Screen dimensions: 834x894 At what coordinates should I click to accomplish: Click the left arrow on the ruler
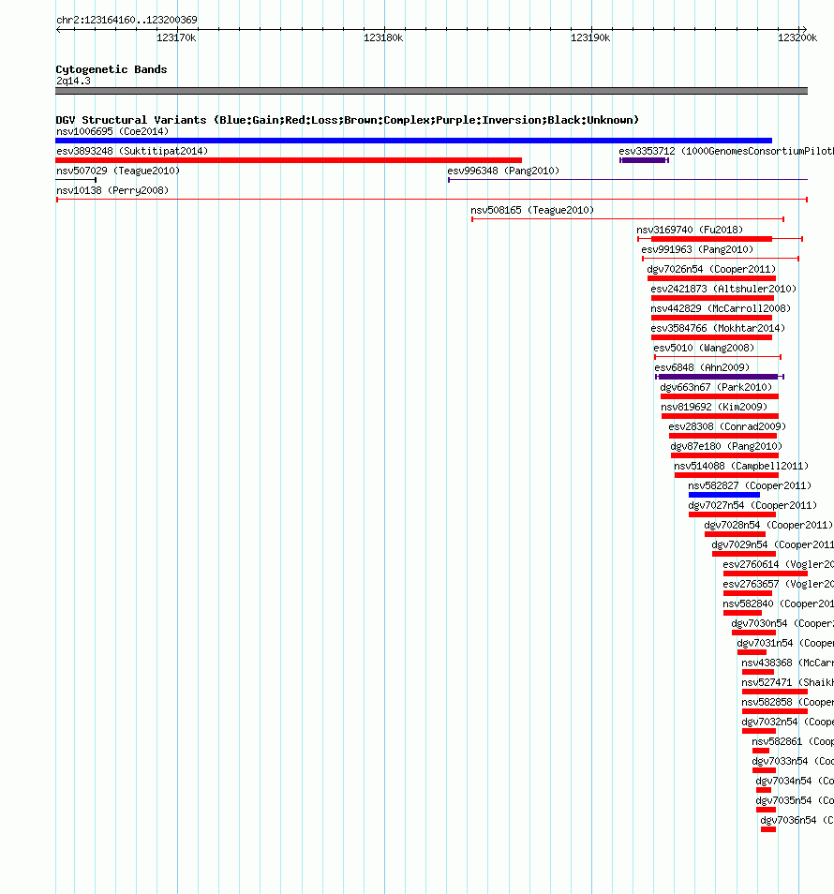(59, 30)
